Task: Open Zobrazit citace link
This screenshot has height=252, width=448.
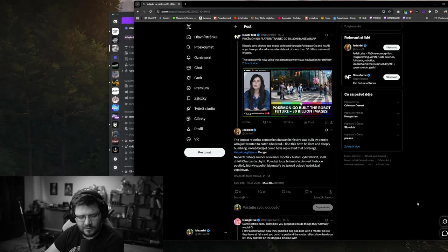Action: click(323, 197)
